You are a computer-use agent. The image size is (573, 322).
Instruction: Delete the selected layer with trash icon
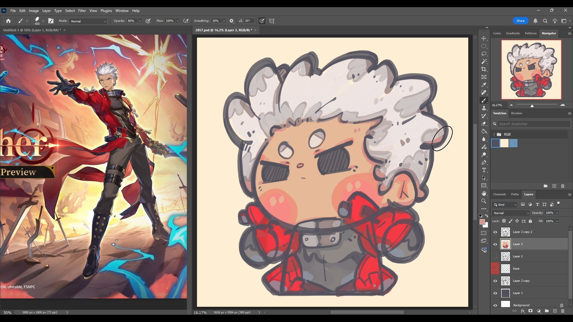point(563,311)
